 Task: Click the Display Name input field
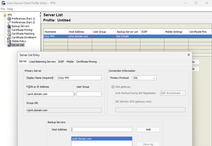pyautogui.click(x=79, y=78)
